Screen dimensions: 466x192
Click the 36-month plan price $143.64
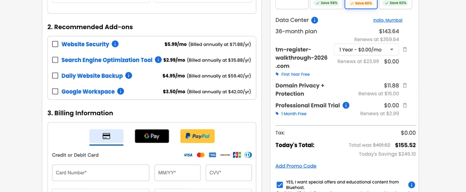pyautogui.click(x=389, y=31)
